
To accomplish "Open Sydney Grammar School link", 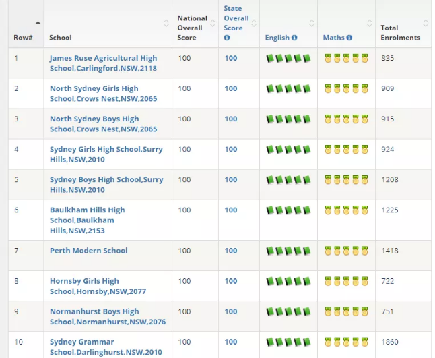I will pos(106,347).
